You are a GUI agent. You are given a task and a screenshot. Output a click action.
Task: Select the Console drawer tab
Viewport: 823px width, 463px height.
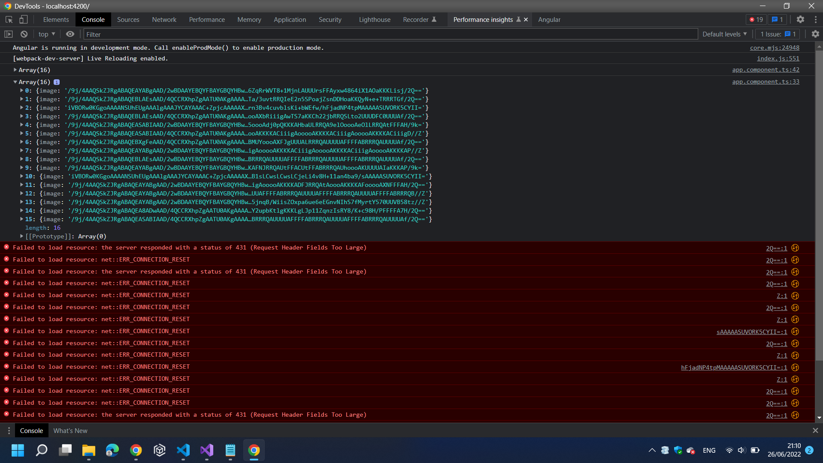pos(31,430)
